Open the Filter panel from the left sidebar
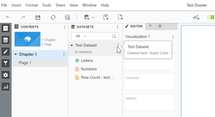Viewport: 215px width, 117px height. click(6, 63)
